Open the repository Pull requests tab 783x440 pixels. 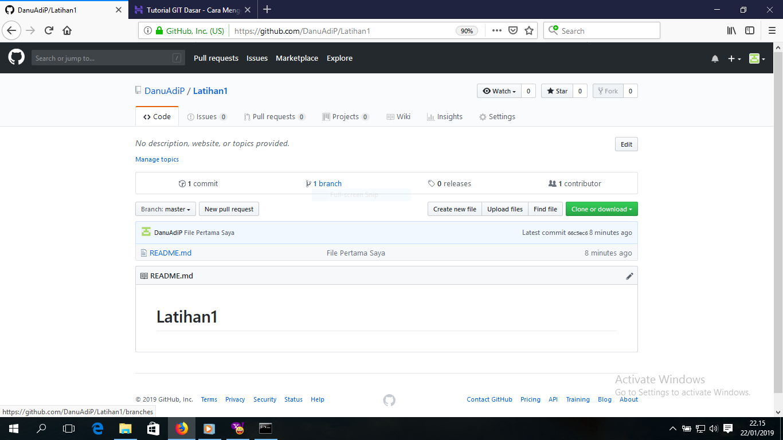275,116
